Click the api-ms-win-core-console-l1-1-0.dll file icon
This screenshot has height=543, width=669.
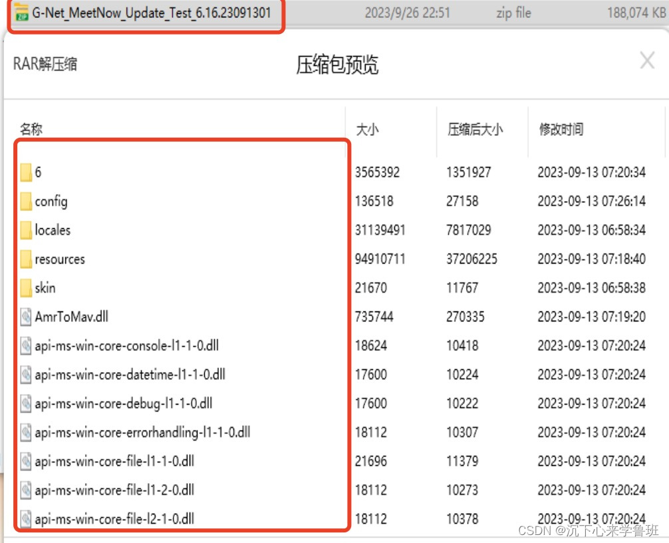tap(26, 345)
